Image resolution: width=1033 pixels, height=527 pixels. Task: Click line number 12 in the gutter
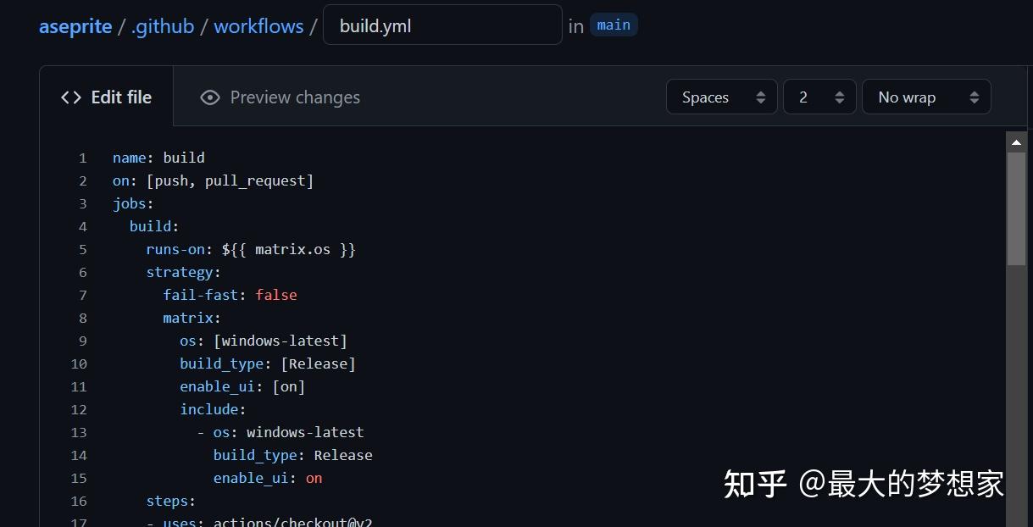[x=79, y=409]
